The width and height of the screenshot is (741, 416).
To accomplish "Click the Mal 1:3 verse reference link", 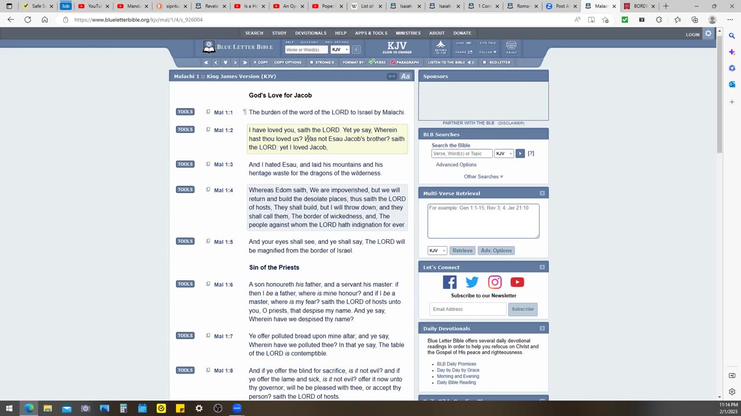I will pyautogui.click(x=223, y=165).
